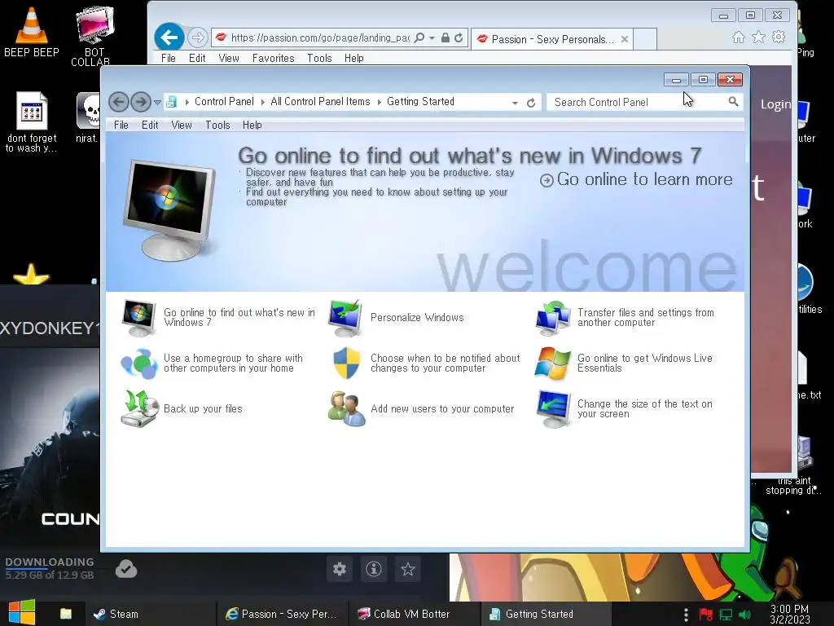
Task: Click the Action Center flag tray icon
Action: (x=706, y=615)
